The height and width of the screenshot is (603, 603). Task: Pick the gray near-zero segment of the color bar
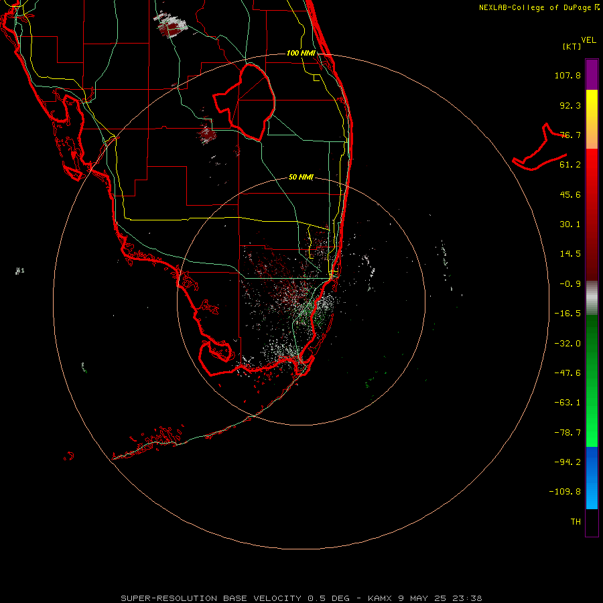point(592,297)
